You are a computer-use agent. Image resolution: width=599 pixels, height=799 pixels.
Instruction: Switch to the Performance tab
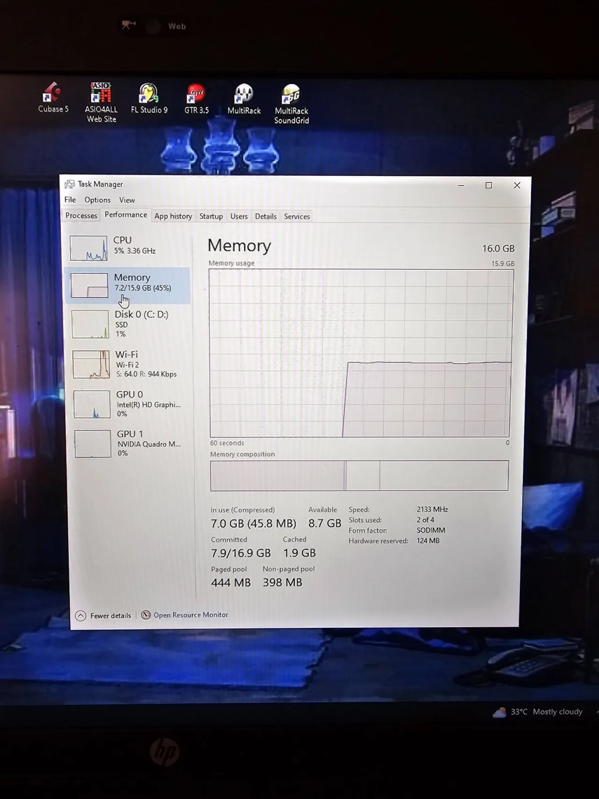click(x=126, y=214)
